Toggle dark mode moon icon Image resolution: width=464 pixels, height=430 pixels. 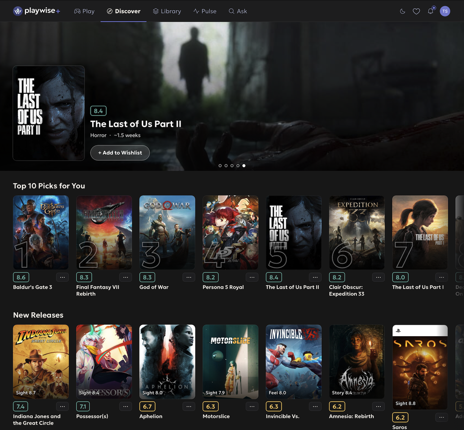point(402,11)
